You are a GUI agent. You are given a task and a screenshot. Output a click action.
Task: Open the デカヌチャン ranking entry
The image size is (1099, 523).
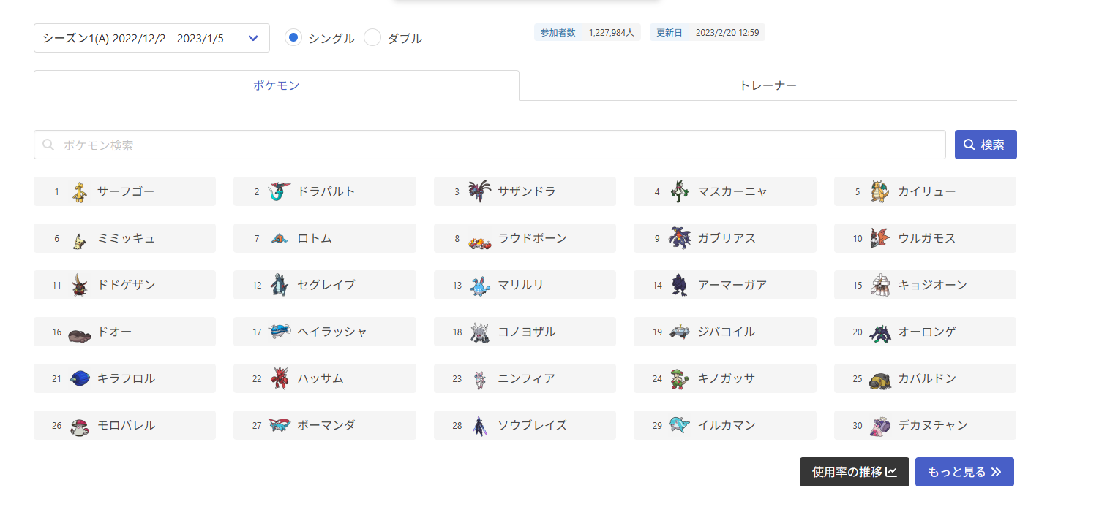pos(925,425)
